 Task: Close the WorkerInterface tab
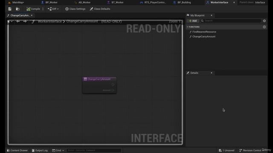(234, 3)
